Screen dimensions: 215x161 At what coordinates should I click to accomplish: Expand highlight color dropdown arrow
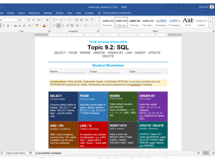[x=40, y=26]
